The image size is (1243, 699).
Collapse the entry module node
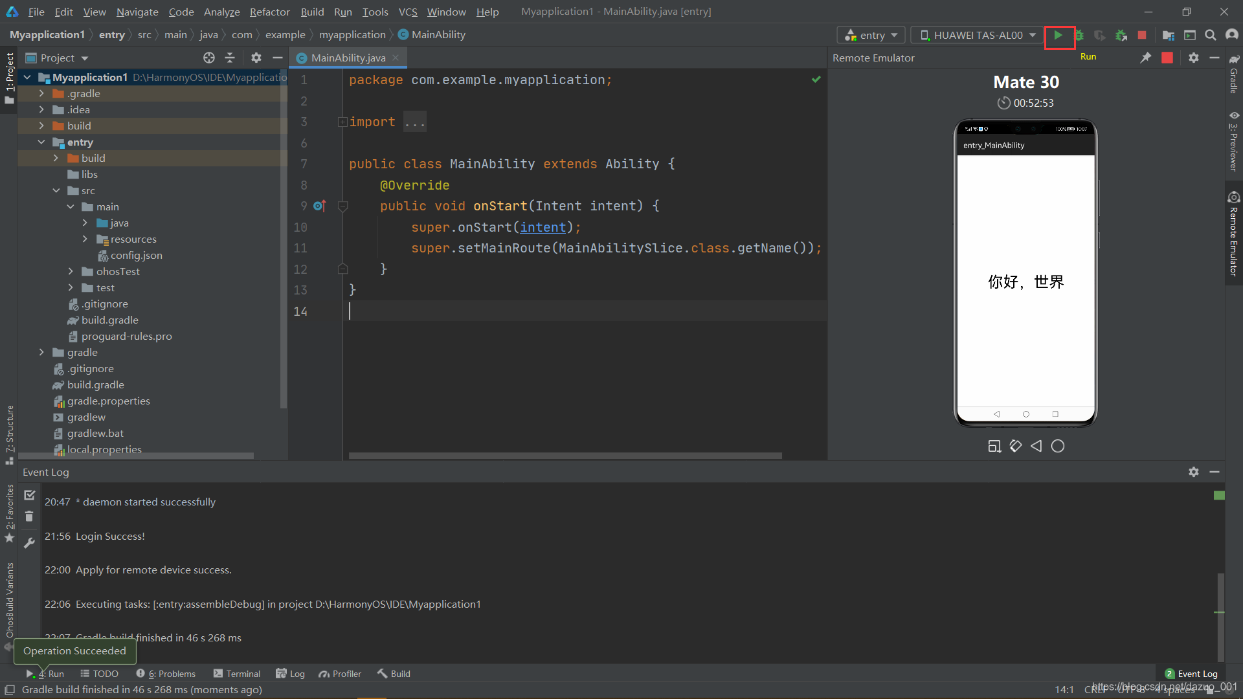click(x=41, y=142)
